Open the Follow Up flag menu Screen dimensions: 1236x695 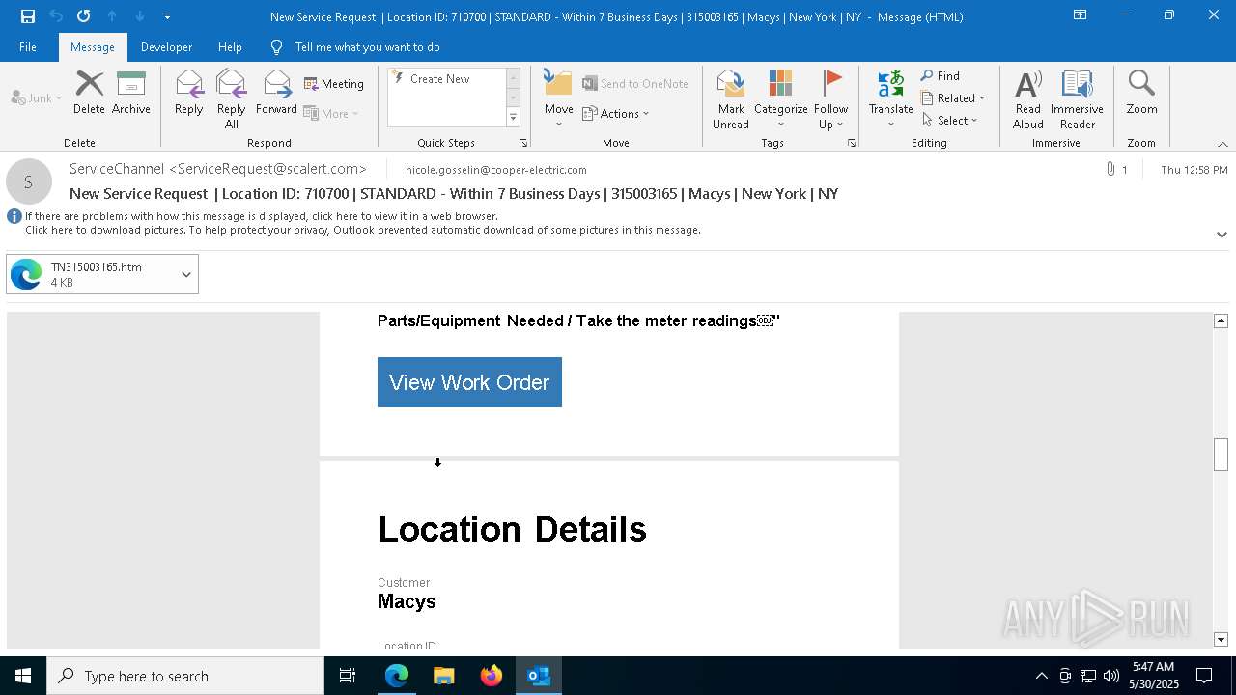830,99
